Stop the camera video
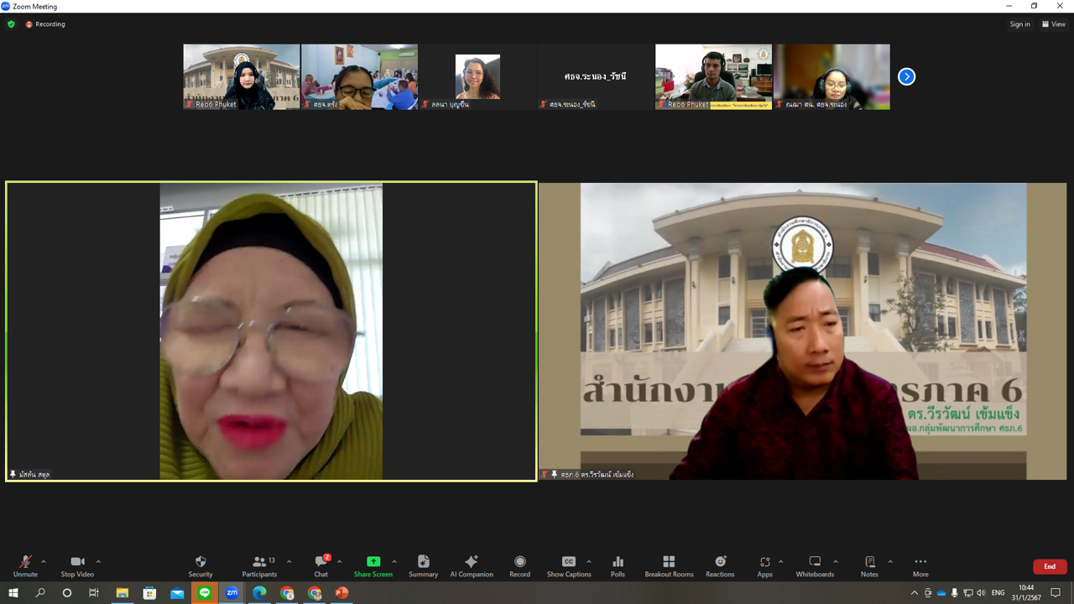The height and width of the screenshot is (604, 1074). [x=77, y=566]
